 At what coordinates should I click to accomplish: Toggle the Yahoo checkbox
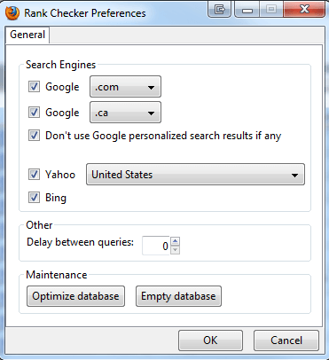pyautogui.click(x=34, y=174)
